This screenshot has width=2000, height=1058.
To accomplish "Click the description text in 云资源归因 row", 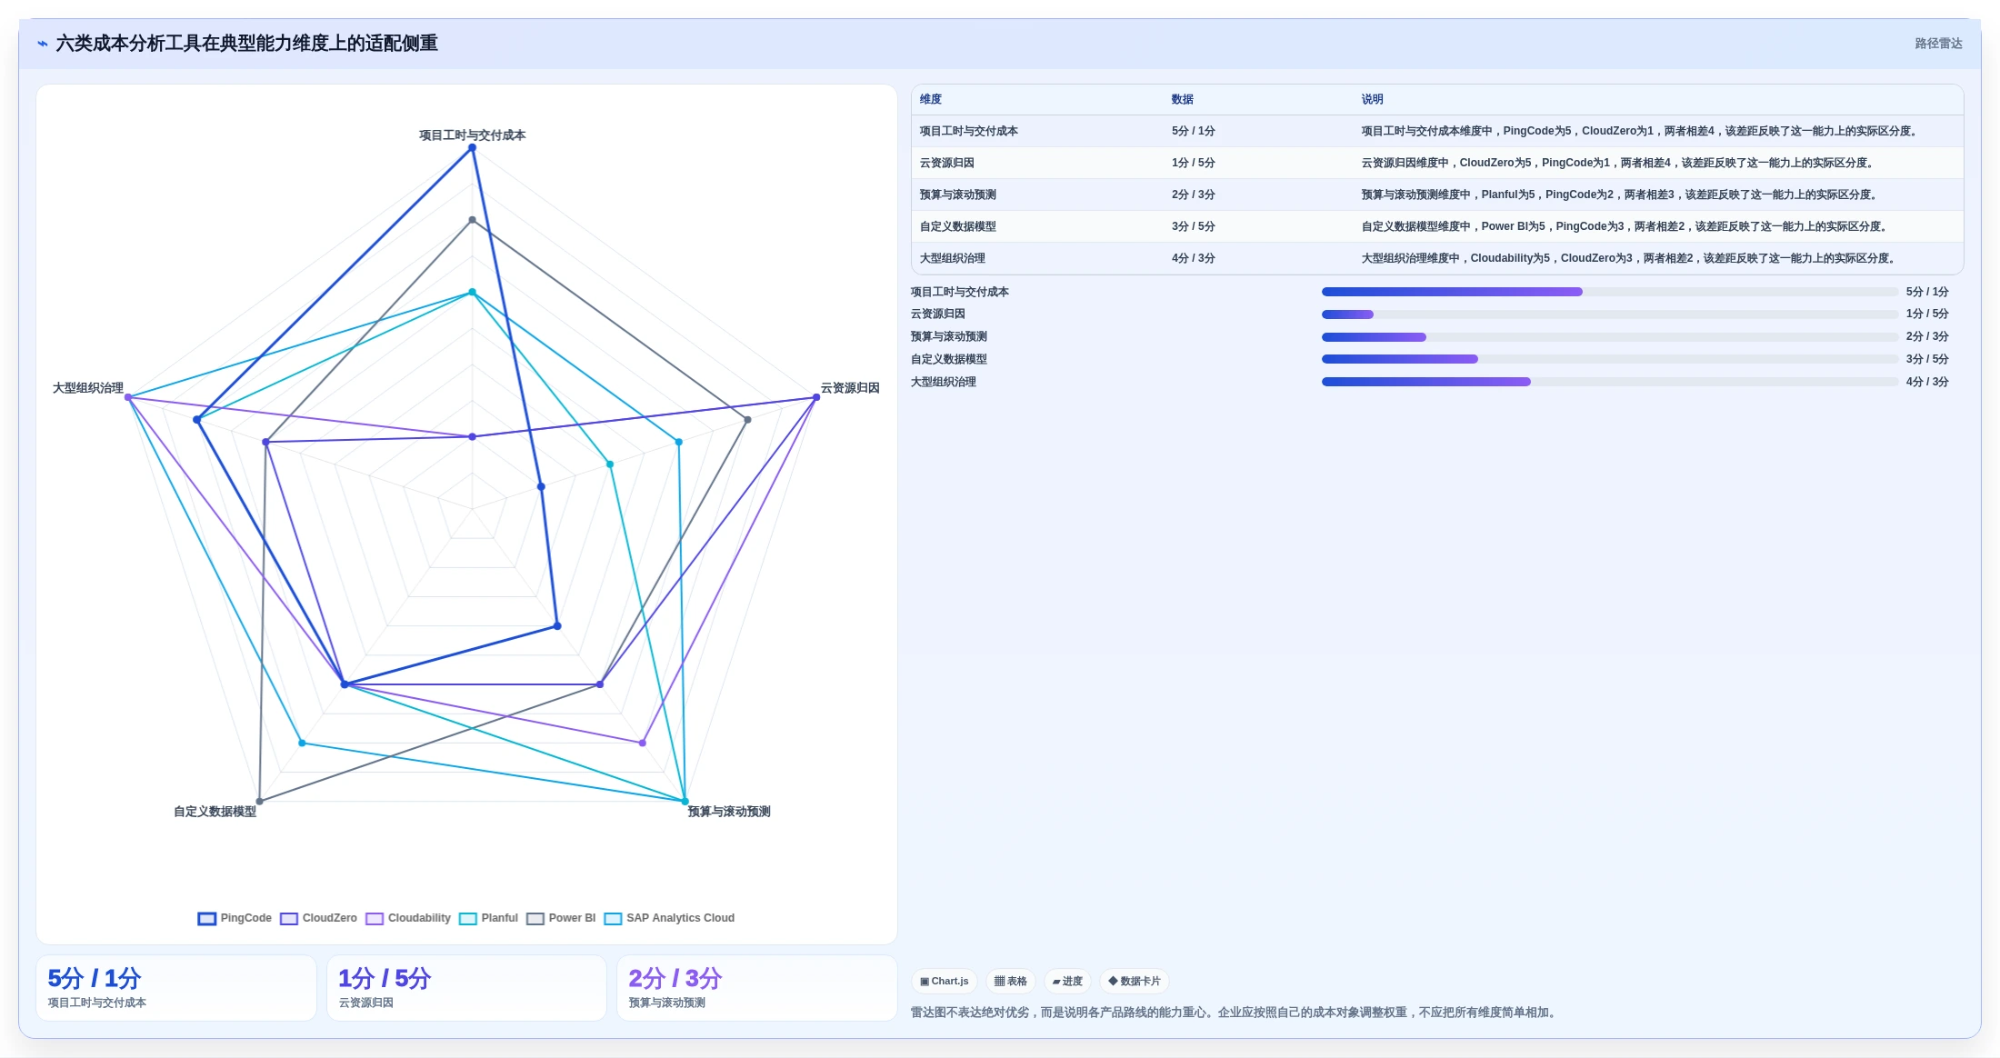I will (x=1619, y=163).
